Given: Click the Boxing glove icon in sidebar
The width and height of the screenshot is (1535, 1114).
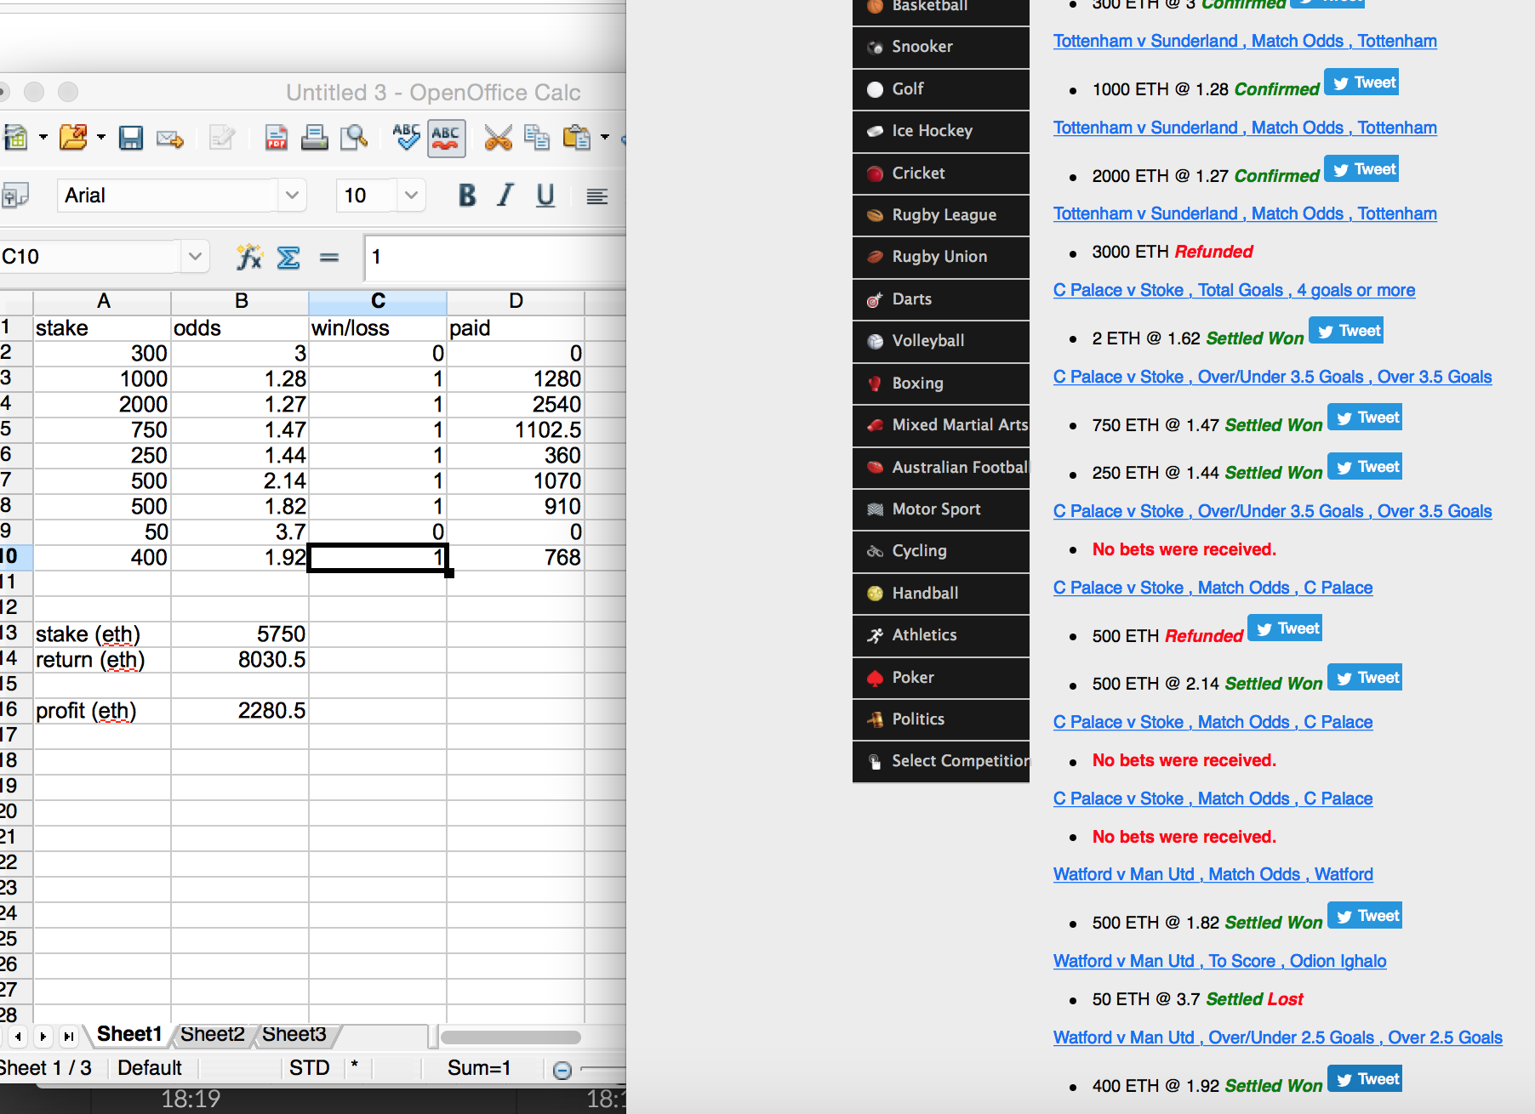Looking at the screenshot, I should [875, 384].
